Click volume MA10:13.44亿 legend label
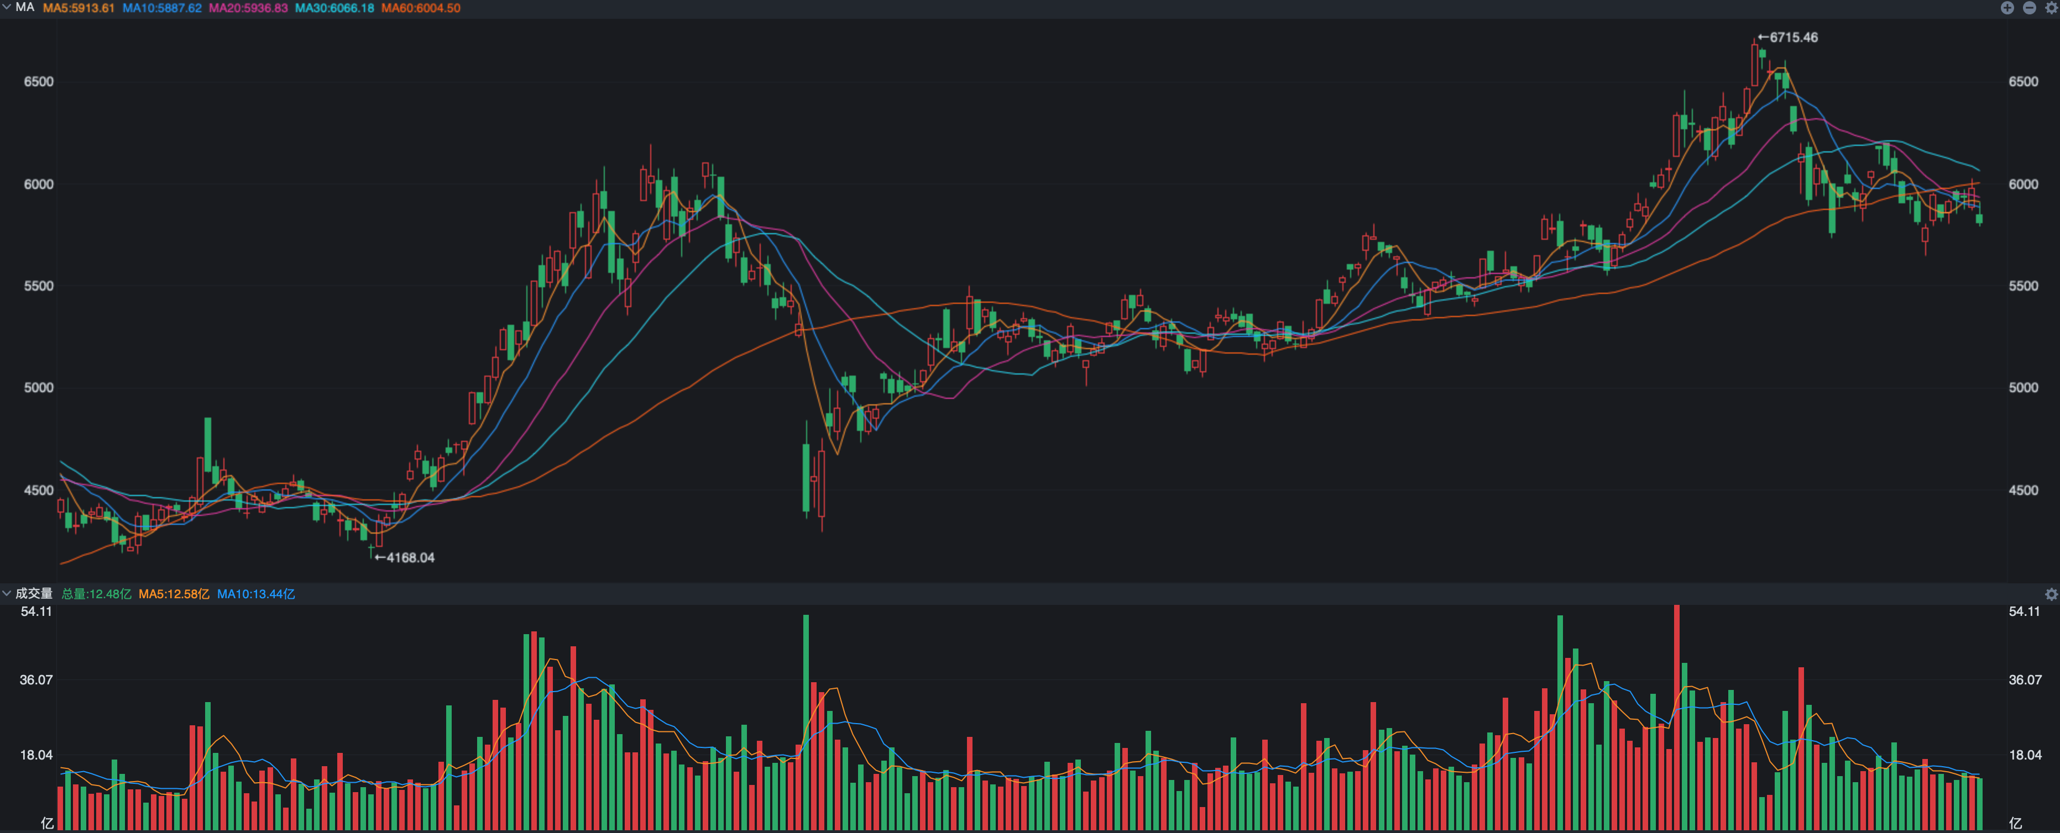The width and height of the screenshot is (2060, 833). click(256, 594)
